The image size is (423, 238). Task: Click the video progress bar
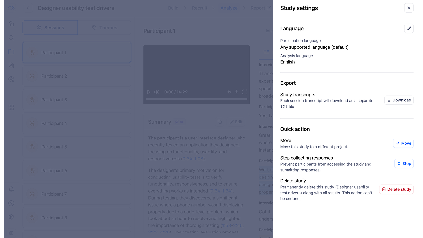pos(196,99)
